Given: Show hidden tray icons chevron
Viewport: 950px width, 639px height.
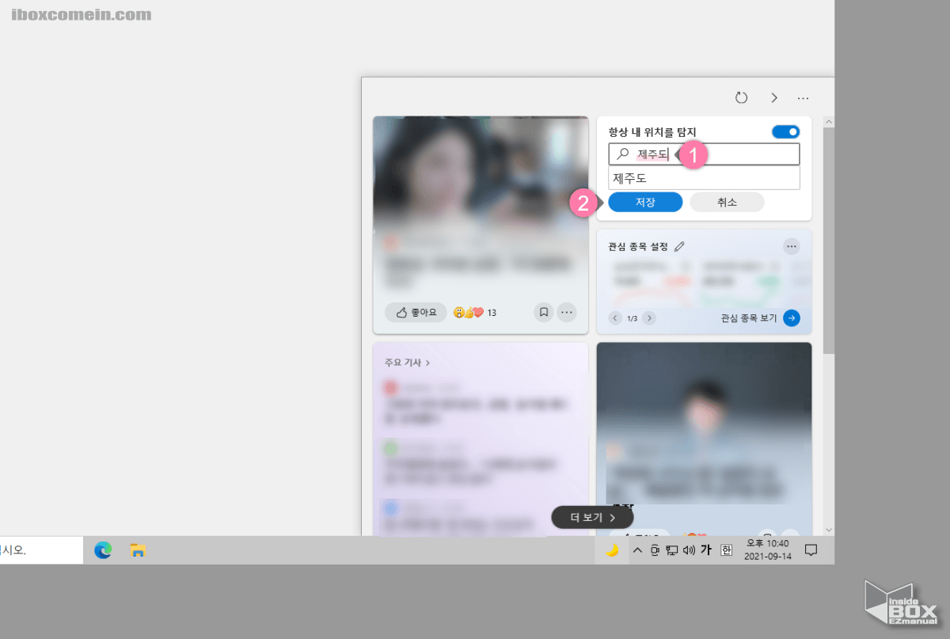Looking at the screenshot, I should (638, 550).
